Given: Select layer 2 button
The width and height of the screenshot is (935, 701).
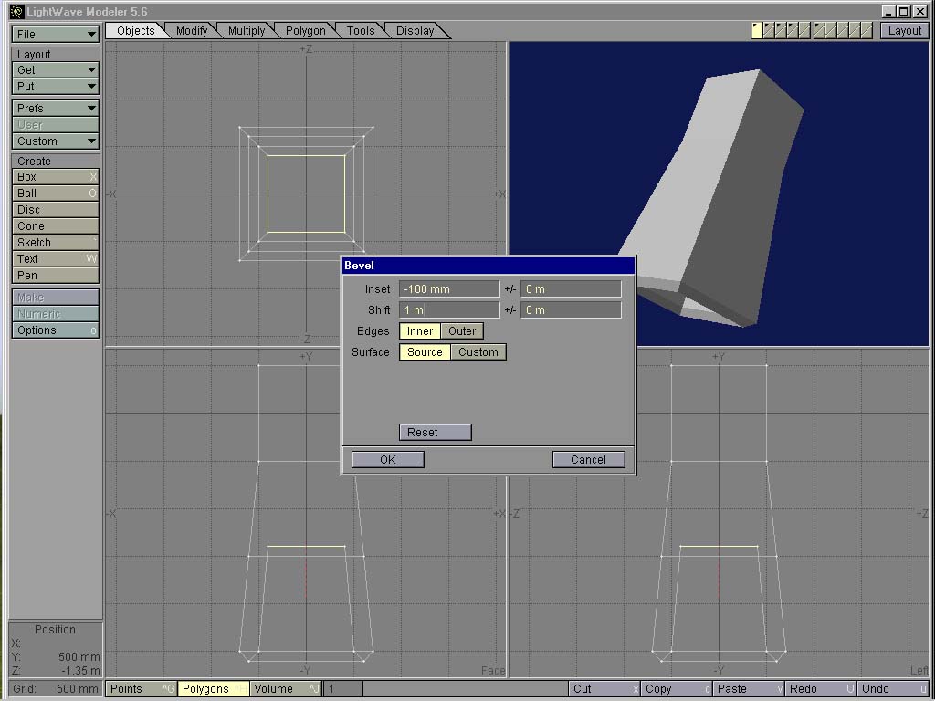Looking at the screenshot, I should (x=769, y=30).
